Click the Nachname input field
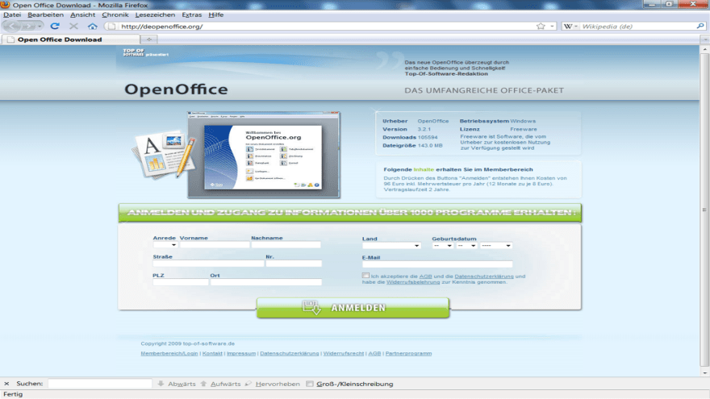Image resolution: width=710 pixels, height=399 pixels. click(x=286, y=245)
